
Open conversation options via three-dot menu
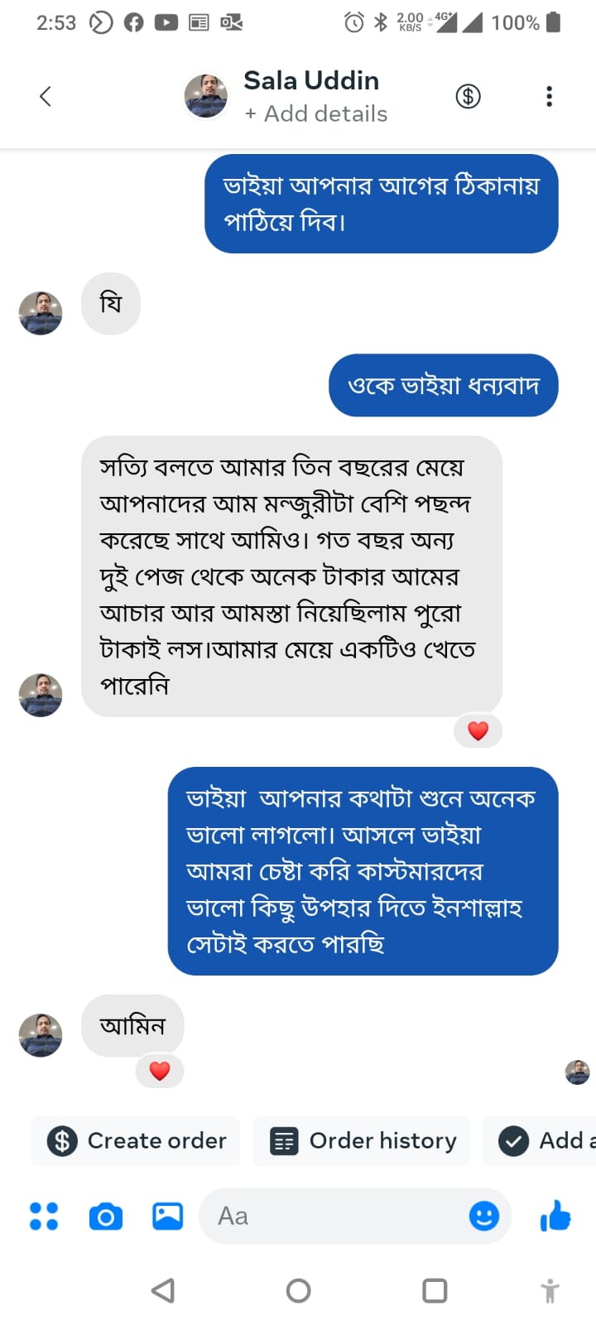coord(549,96)
